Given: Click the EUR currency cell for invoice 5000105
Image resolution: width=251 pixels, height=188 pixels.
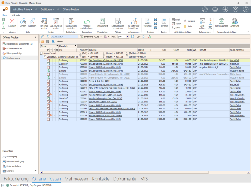Looking at the screenshot, I should coord(195,116).
